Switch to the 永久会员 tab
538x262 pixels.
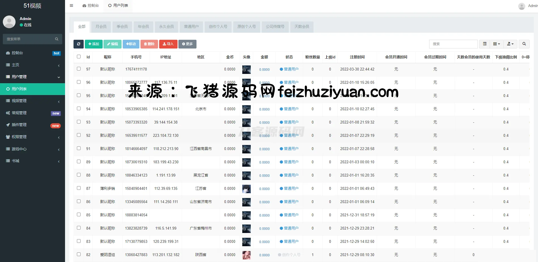[166, 27]
